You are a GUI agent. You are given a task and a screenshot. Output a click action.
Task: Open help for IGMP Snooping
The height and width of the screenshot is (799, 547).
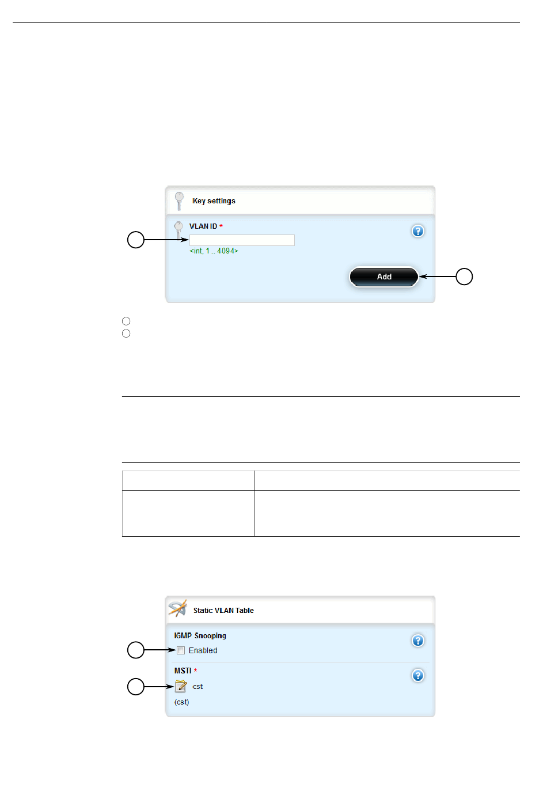click(418, 641)
